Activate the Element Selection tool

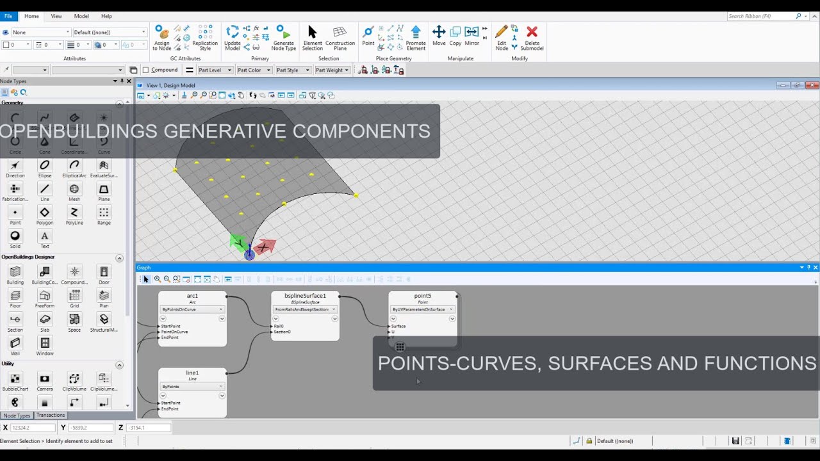pos(312,32)
